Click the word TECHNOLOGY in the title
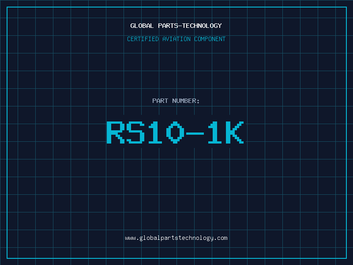The width and height of the screenshot is (353, 265). (x=202, y=26)
